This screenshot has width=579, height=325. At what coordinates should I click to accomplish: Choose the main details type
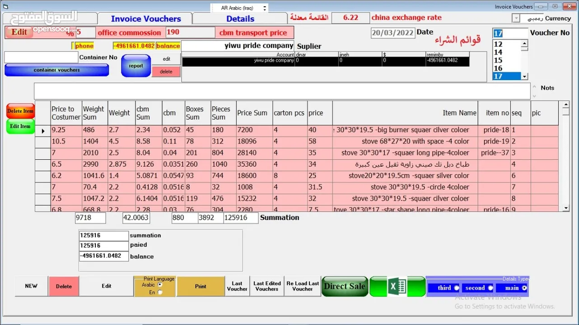pyautogui.click(x=524, y=288)
